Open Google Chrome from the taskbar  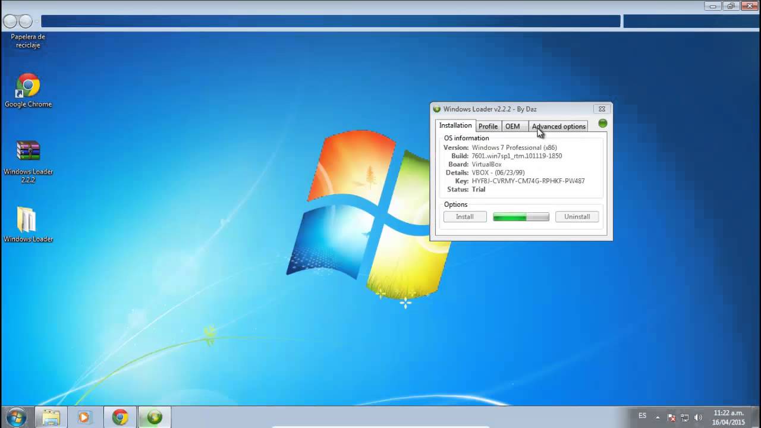point(120,417)
